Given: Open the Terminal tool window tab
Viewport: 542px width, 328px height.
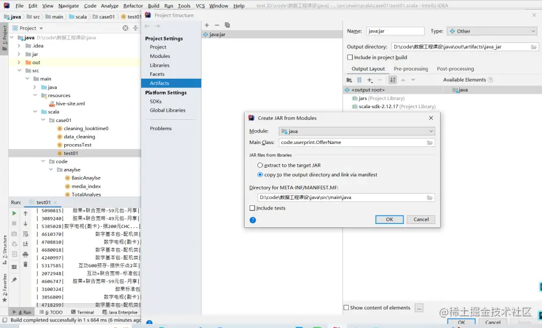Looking at the screenshot, I should point(82,312).
